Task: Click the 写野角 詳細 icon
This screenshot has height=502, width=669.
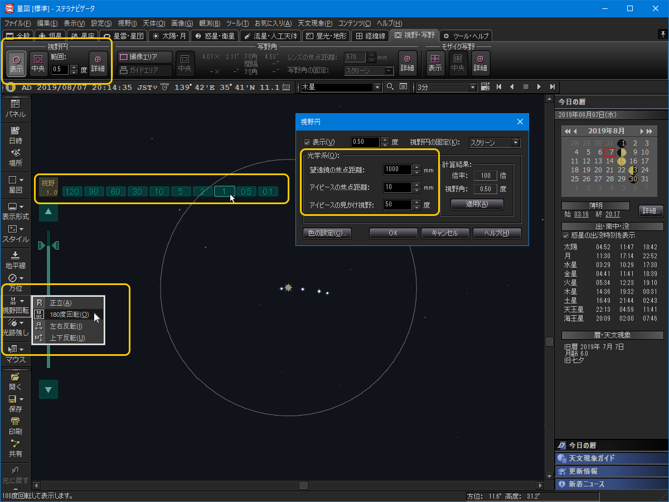Action: pyautogui.click(x=408, y=64)
